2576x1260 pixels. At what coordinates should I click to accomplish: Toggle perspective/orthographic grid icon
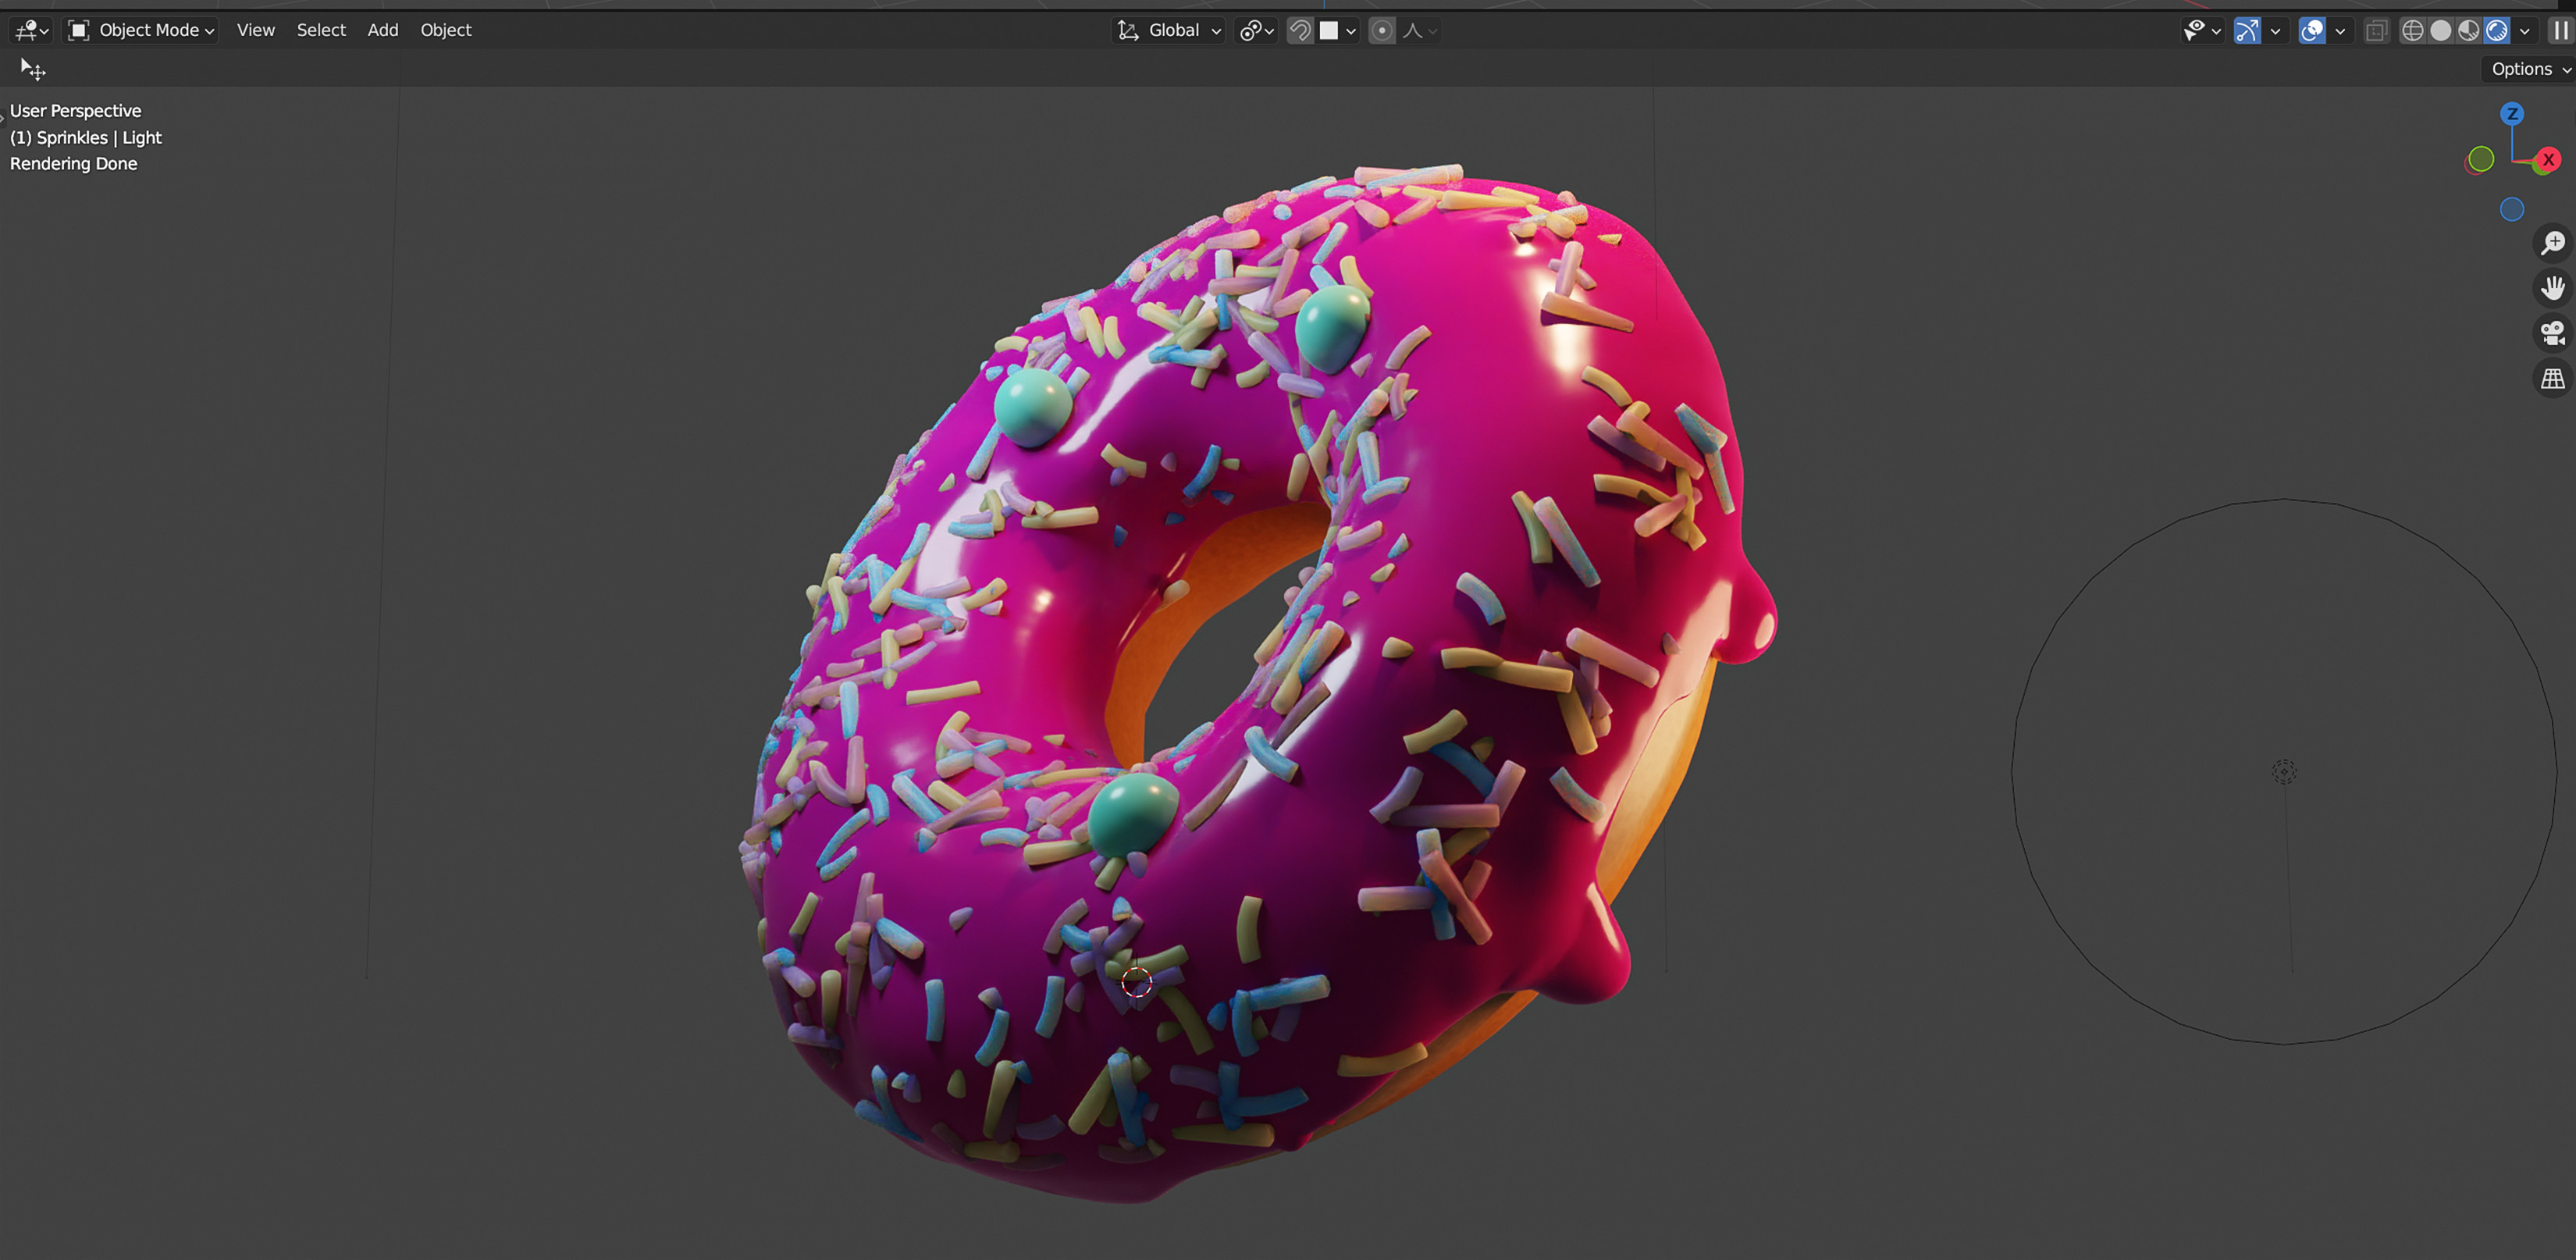pos(2553,379)
